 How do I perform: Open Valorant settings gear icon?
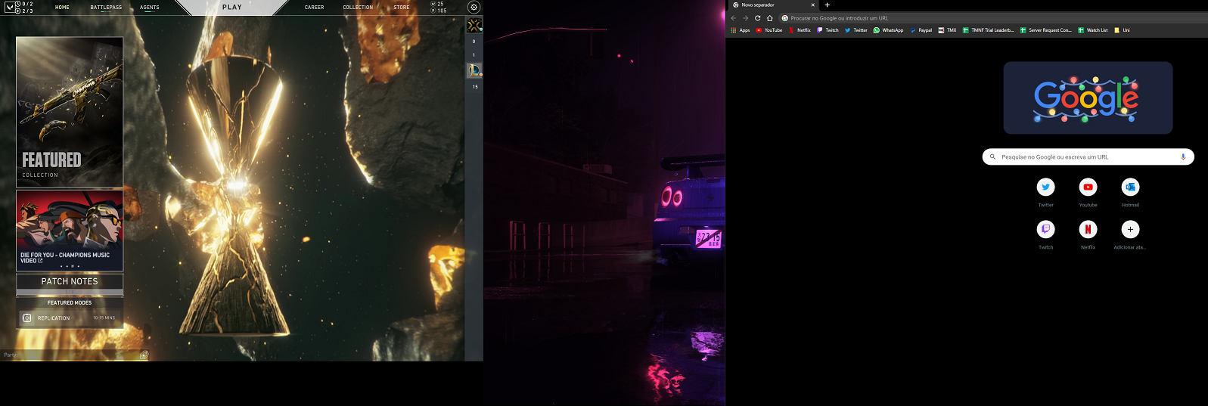pyautogui.click(x=474, y=7)
